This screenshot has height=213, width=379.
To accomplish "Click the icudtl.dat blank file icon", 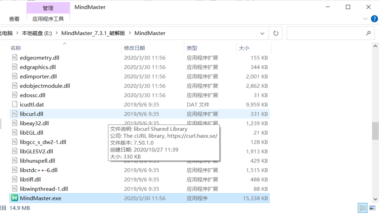I will (15, 104).
